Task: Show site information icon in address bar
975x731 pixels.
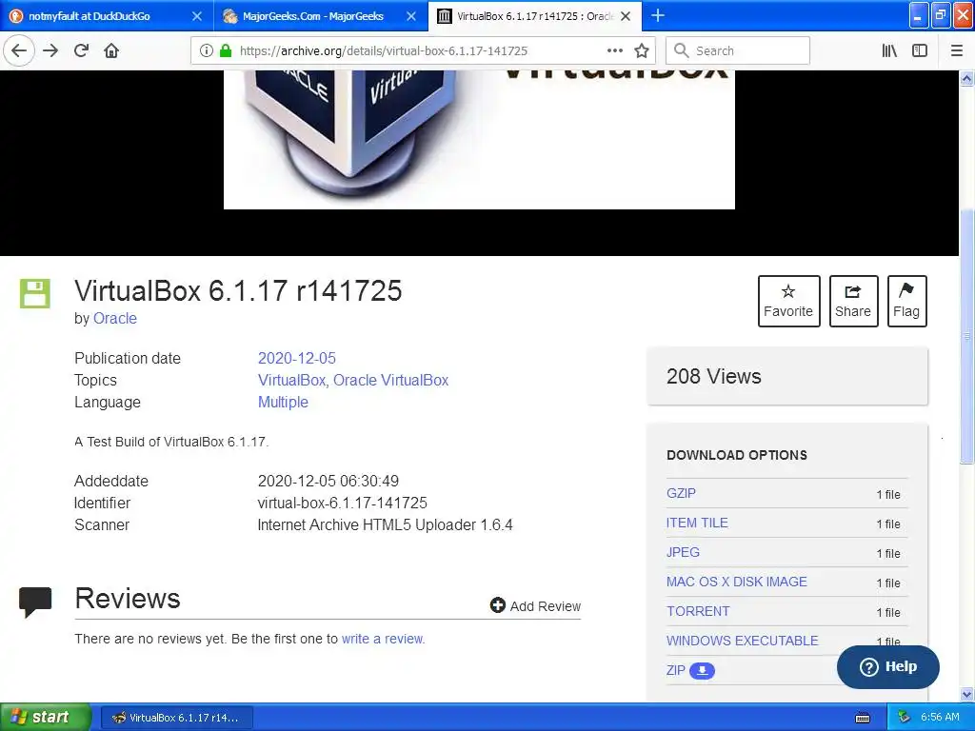Action: (207, 50)
